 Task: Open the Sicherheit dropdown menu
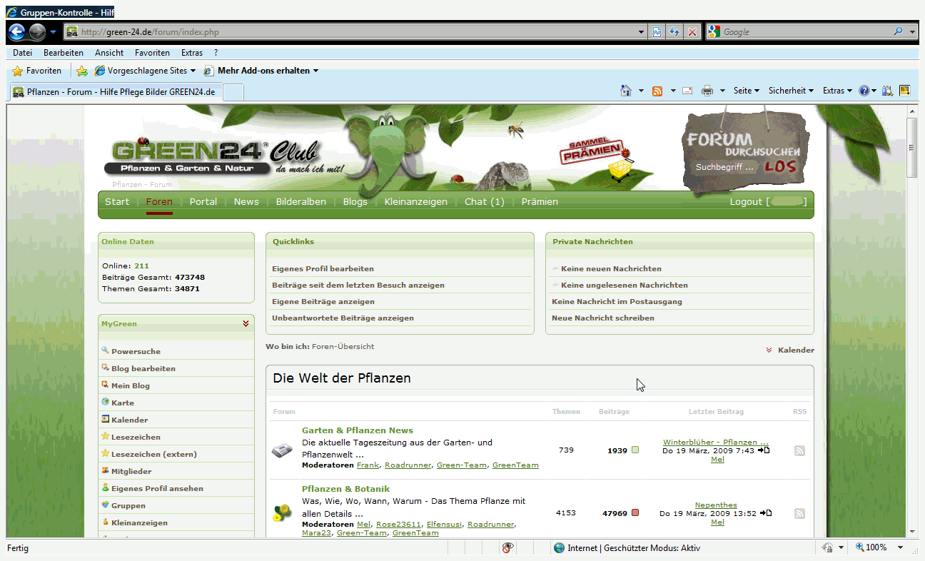point(791,91)
